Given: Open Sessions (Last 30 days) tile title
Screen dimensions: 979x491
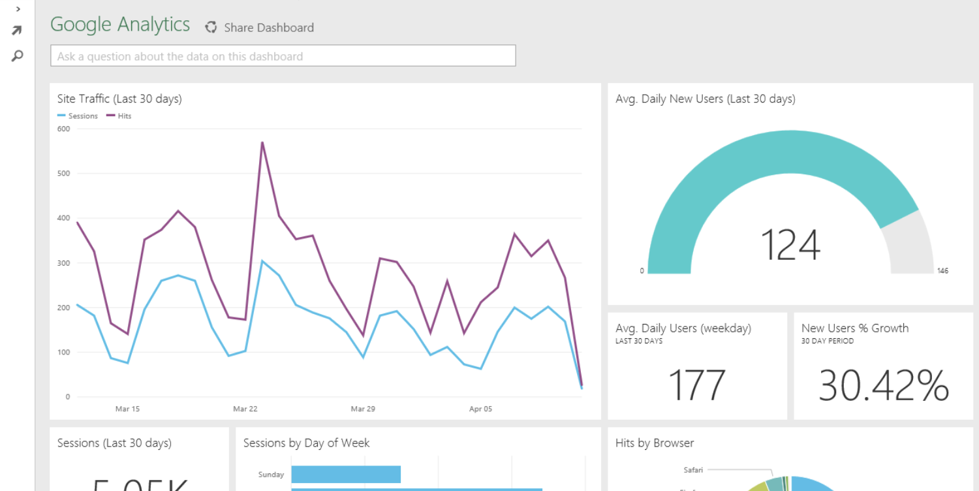Looking at the screenshot, I should pos(114,443).
